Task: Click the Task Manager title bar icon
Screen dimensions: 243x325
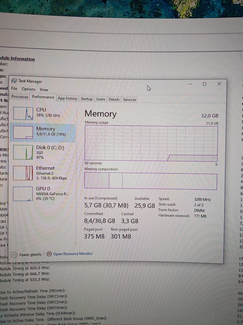Action: pos(14,80)
